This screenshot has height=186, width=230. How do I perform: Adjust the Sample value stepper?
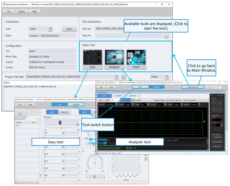222,125
